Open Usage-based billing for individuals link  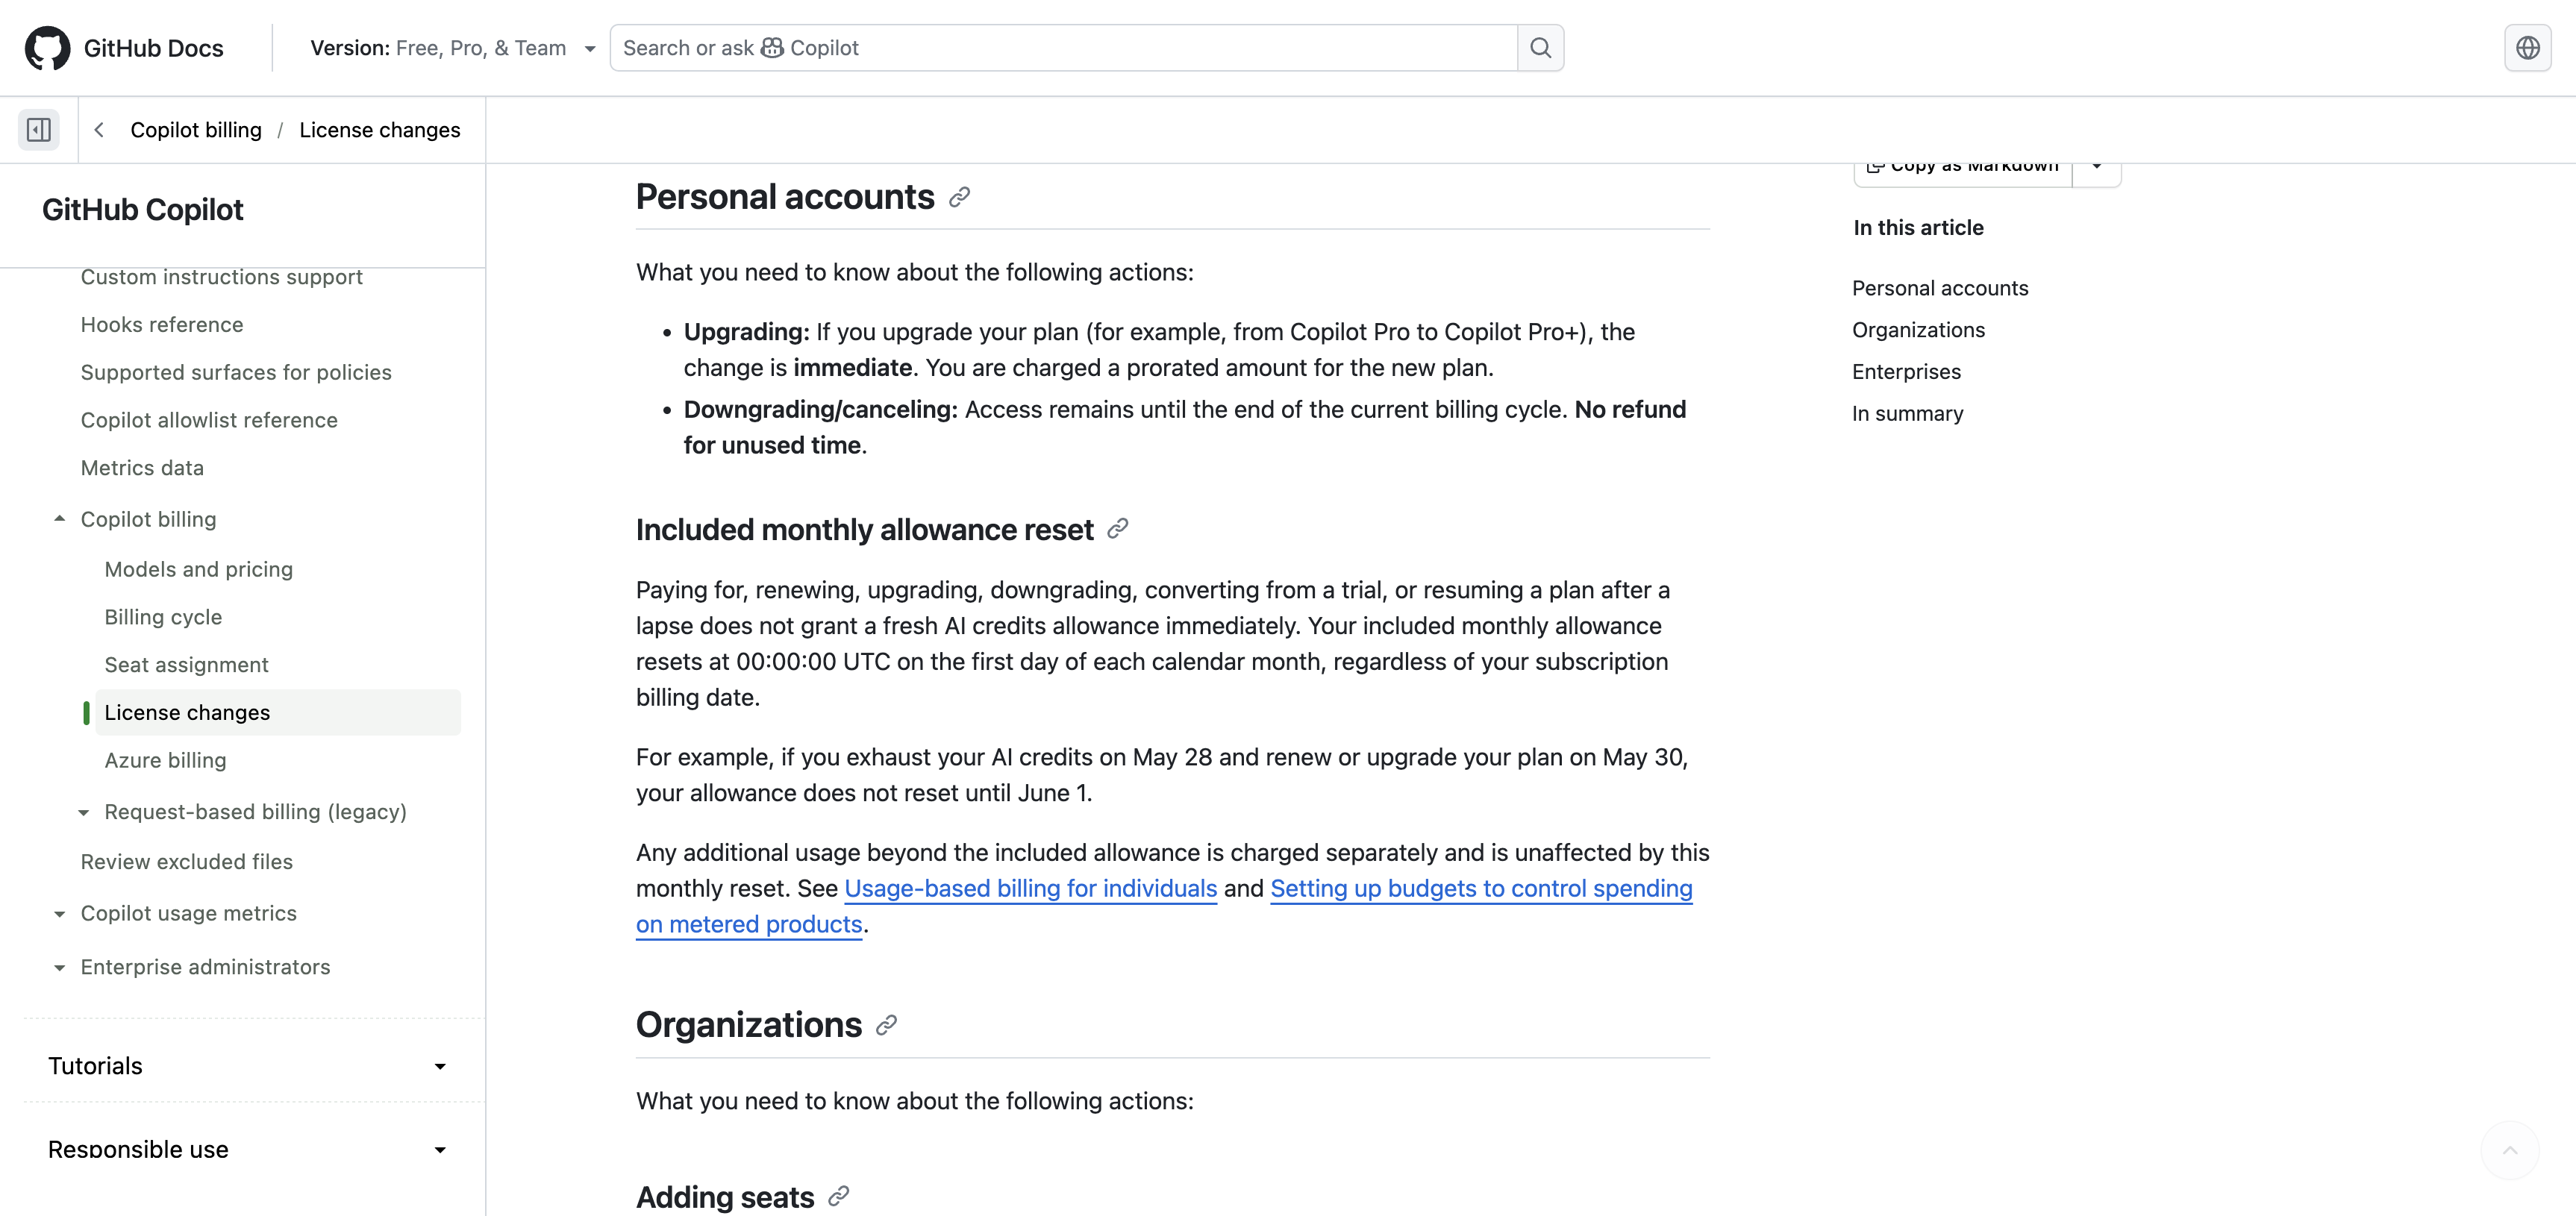(x=1031, y=889)
